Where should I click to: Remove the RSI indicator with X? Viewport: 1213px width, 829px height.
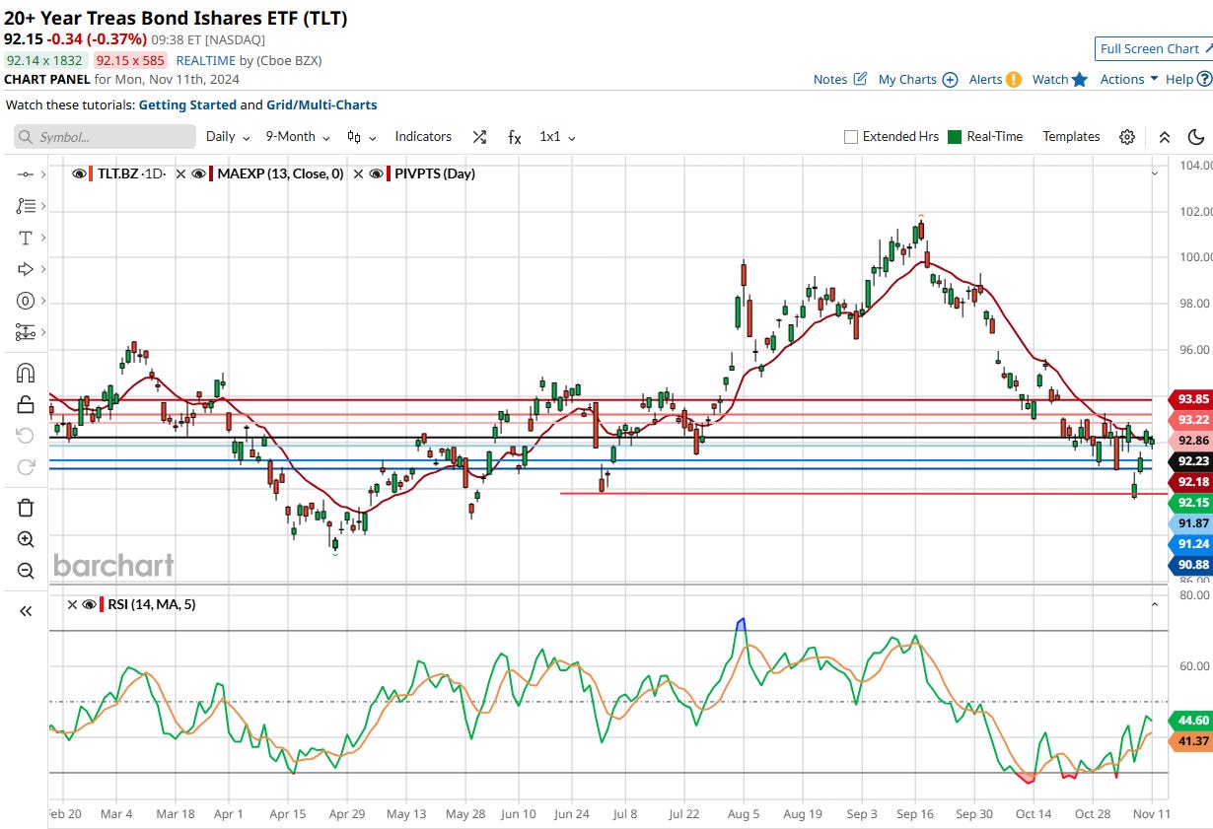point(72,604)
